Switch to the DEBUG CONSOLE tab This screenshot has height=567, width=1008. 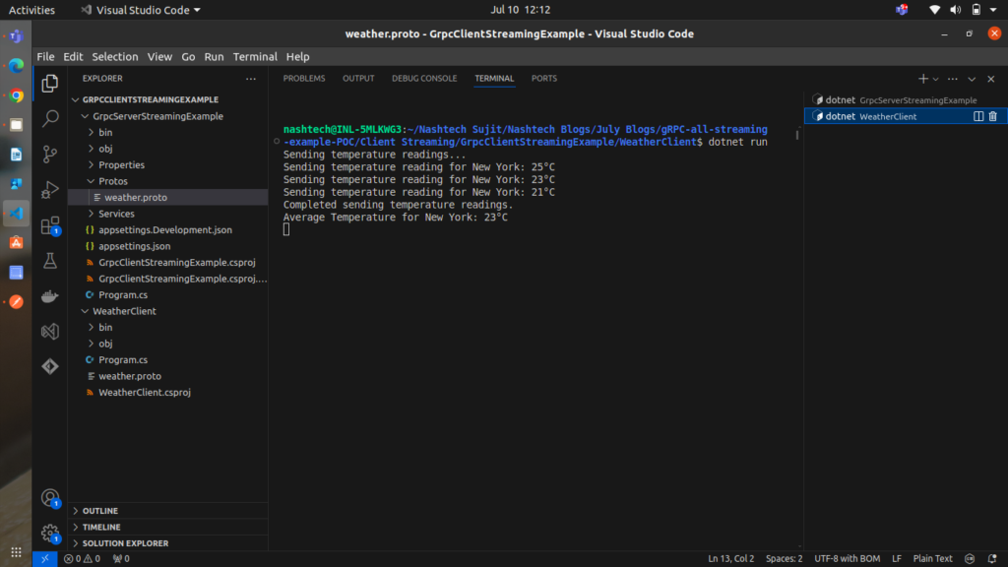click(x=424, y=79)
